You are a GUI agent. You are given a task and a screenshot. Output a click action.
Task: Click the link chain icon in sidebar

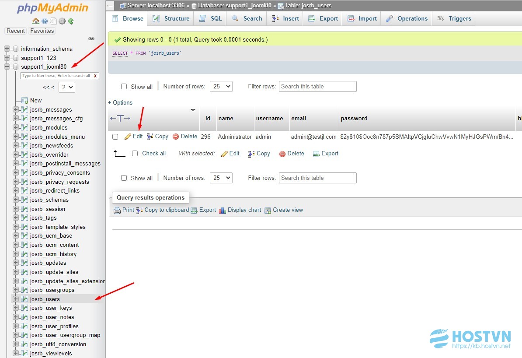click(x=91, y=39)
